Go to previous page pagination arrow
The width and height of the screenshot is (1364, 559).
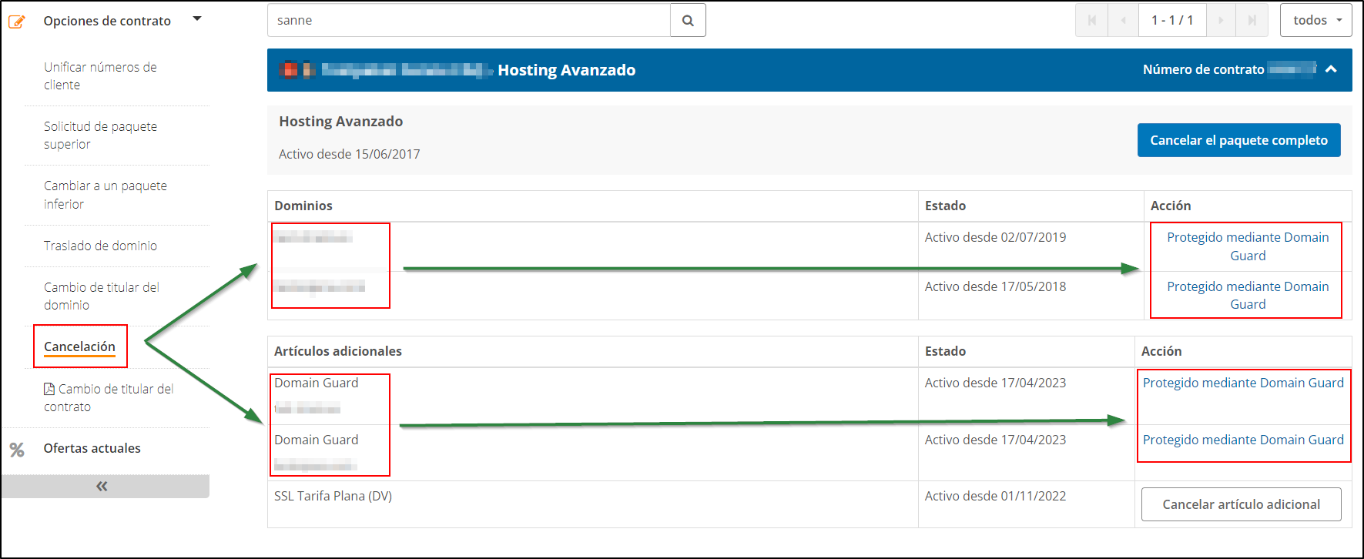click(x=1123, y=20)
